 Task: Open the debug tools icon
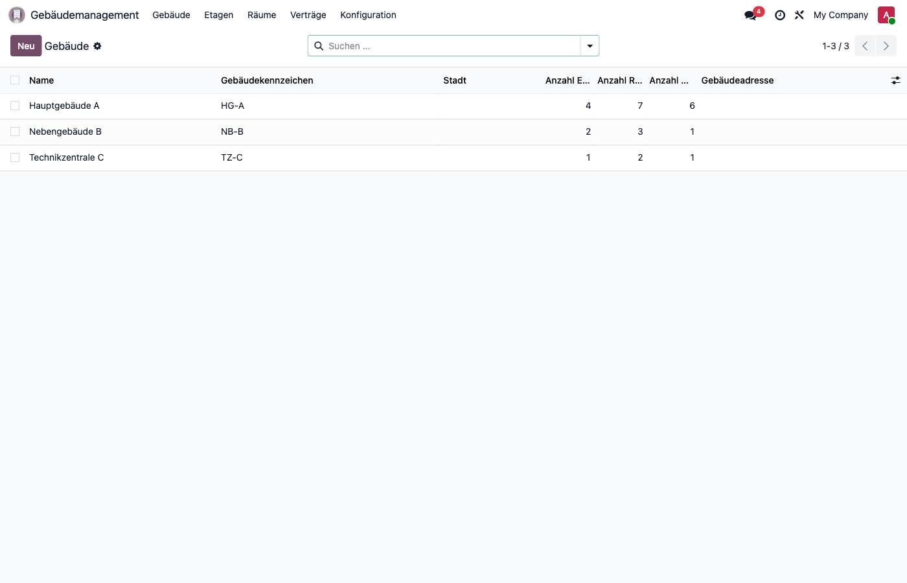(x=799, y=15)
